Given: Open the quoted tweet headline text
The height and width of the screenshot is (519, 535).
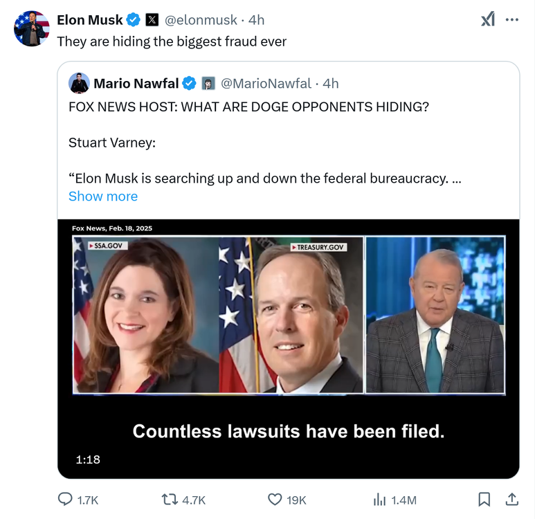Looking at the screenshot, I should click(248, 107).
